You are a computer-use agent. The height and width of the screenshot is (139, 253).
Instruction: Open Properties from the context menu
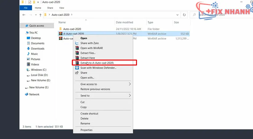pyautogui.click(x=86, y=130)
